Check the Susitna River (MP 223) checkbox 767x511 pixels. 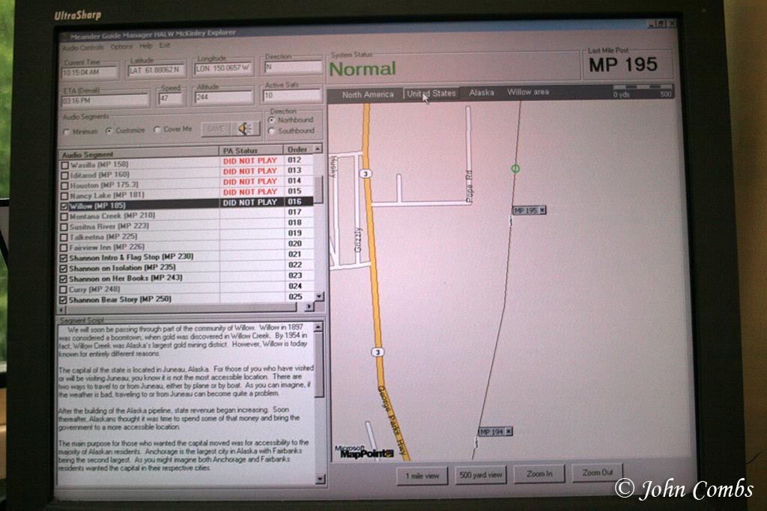pos(64,227)
